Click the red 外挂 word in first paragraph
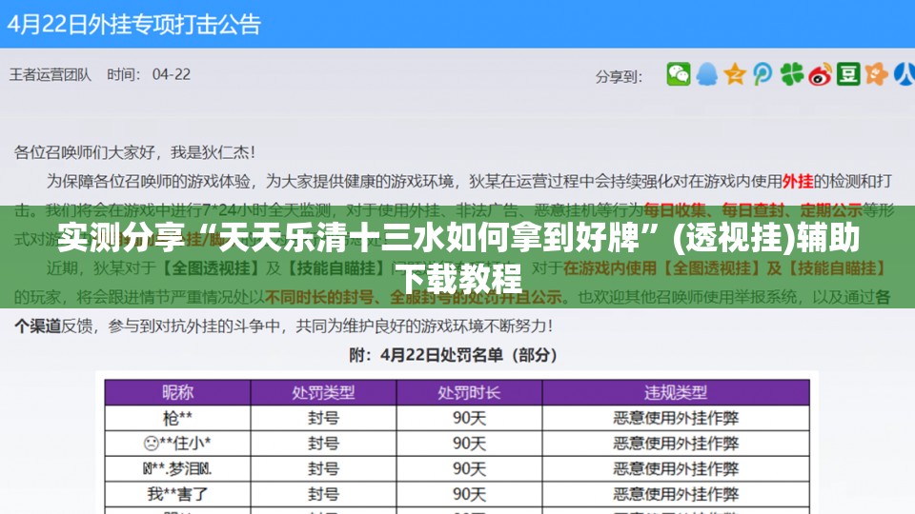The width and height of the screenshot is (915, 514). [x=797, y=181]
